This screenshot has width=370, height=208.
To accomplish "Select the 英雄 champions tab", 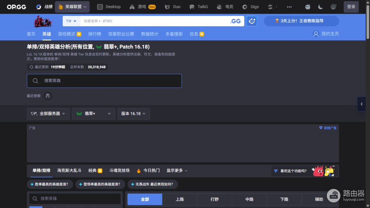I will pos(47,34).
